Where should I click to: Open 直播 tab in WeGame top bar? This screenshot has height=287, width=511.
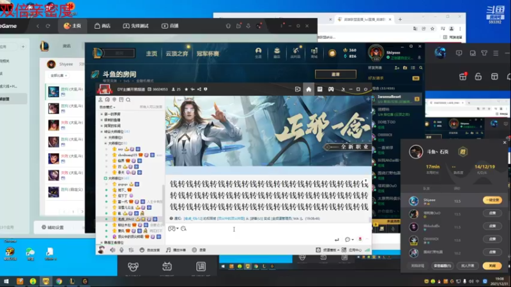[x=170, y=26]
